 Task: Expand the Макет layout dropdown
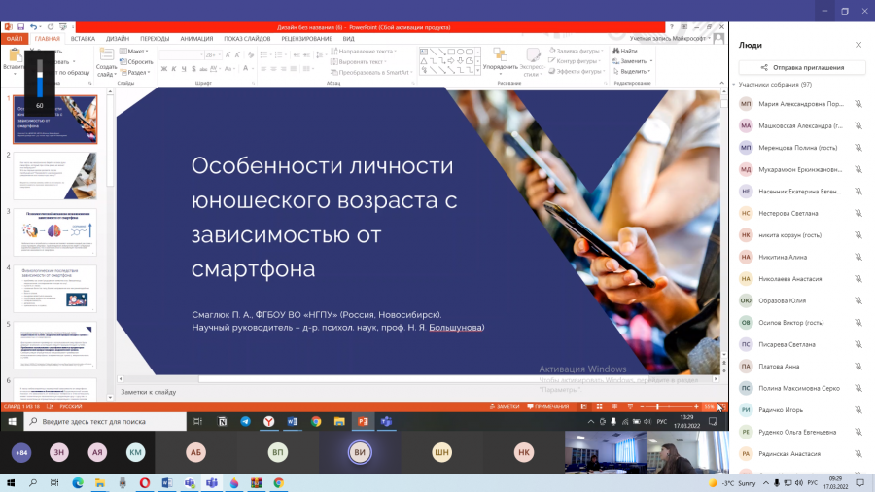point(134,51)
